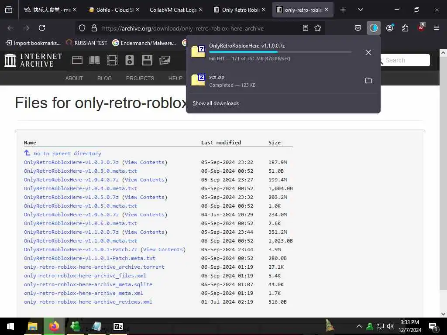447x335 pixels.
Task: Open the uBlock Origin extension icon
Action: pyautogui.click(x=421, y=27)
